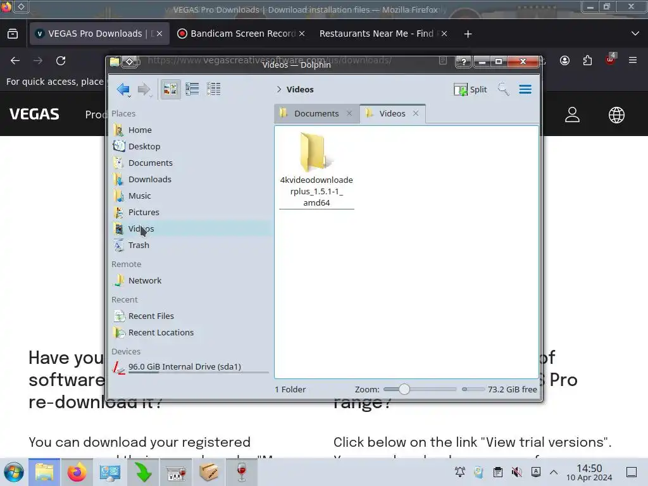Open Dolphin's hamburger control menu
The height and width of the screenshot is (486, 648).
coord(525,89)
